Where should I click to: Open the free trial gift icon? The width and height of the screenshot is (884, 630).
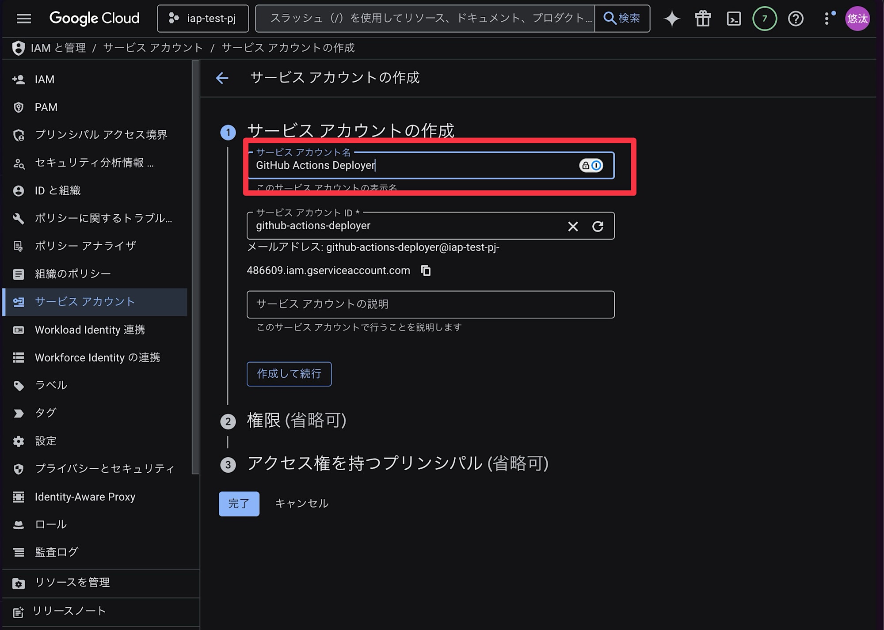pos(702,19)
